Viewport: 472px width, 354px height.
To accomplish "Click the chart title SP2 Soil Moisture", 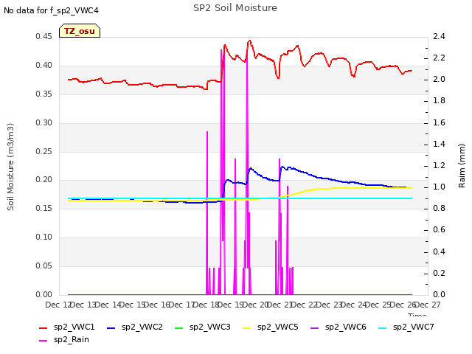I will pyautogui.click(x=235, y=8).
